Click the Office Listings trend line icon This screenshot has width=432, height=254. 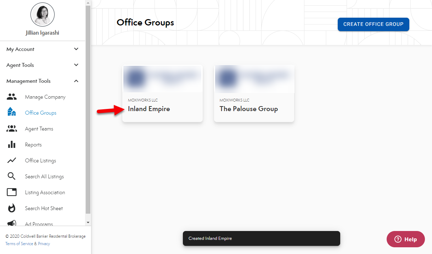point(12,161)
